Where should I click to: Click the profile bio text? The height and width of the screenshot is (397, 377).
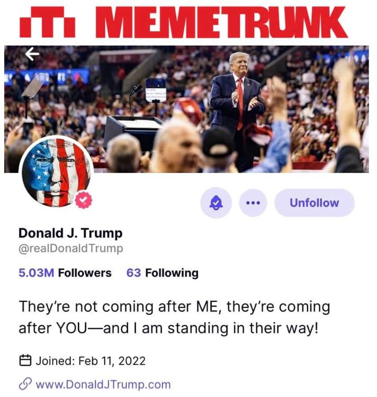tap(174, 317)
